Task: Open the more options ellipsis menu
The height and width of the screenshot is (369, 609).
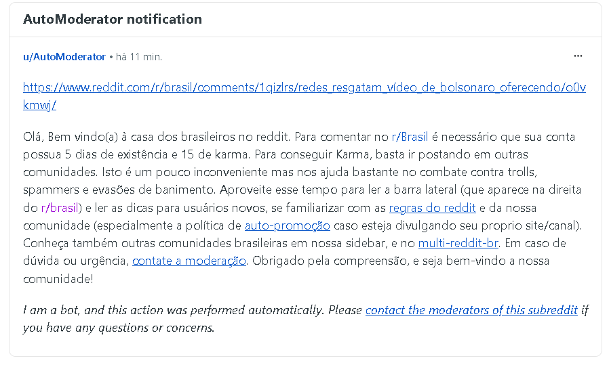Action: (578, 56)
